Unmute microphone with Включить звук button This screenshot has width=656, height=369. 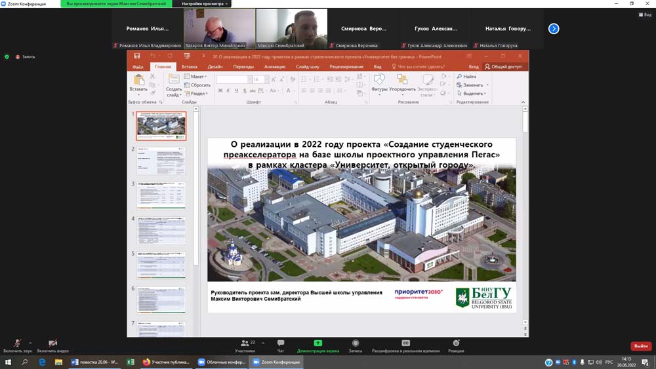pyautogui.click(x=17, y=343)
